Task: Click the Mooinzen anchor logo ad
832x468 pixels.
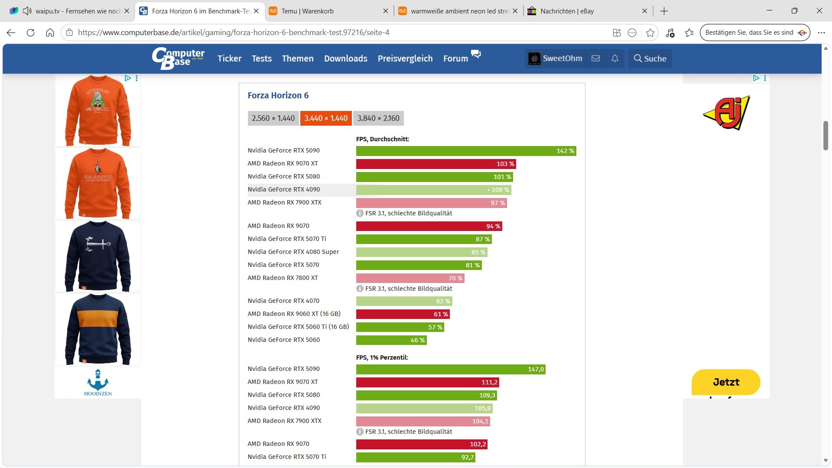Action: (98, 382)
